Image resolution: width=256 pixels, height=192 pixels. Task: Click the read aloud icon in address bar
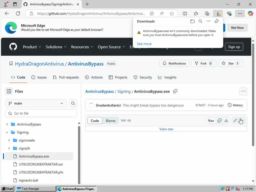pos(162,13)
